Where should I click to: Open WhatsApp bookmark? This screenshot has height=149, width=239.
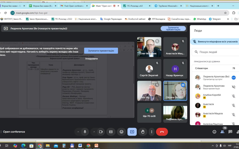click(x=200, y=19)
